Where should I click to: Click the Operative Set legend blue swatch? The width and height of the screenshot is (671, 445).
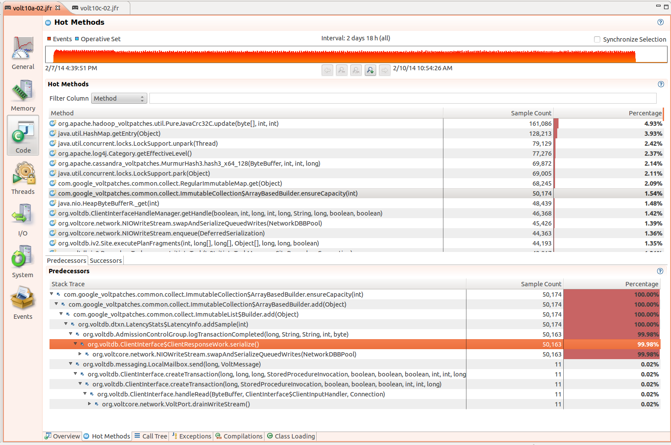[77, 39]
